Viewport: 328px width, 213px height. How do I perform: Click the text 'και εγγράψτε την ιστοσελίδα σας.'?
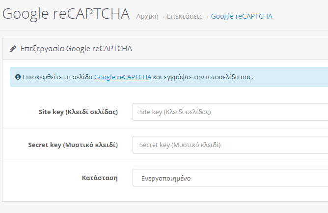203,77
